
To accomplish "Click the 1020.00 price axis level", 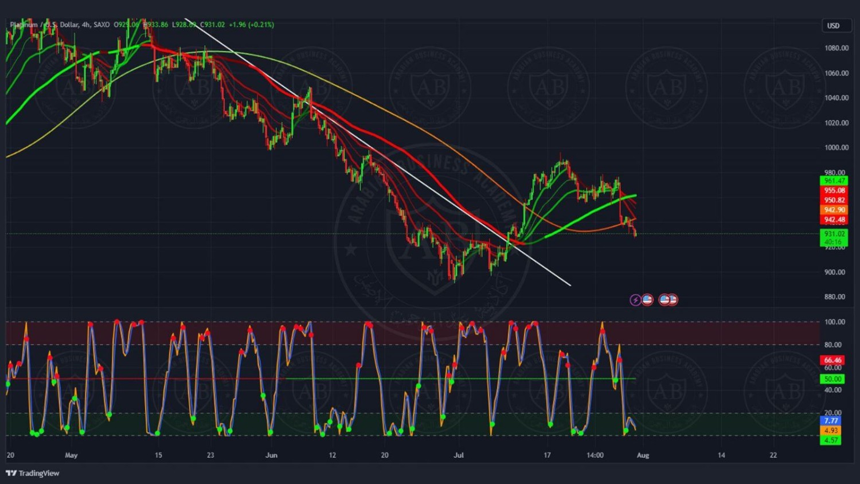I will (x=836, y=123).
